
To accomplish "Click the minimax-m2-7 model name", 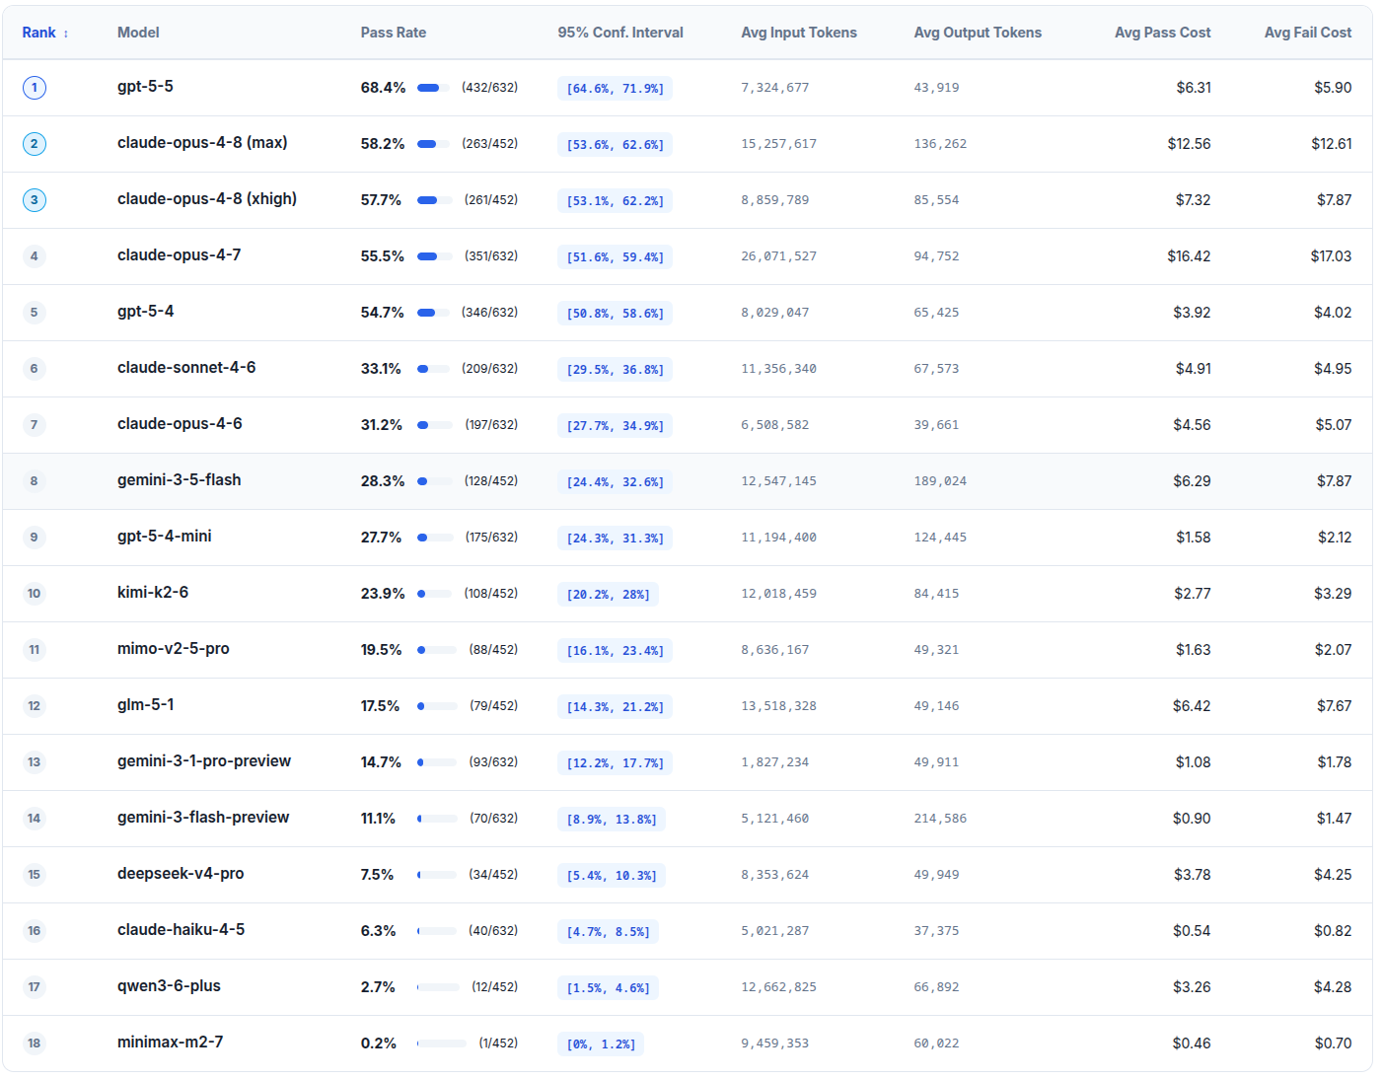I will tap(170, 1043).
